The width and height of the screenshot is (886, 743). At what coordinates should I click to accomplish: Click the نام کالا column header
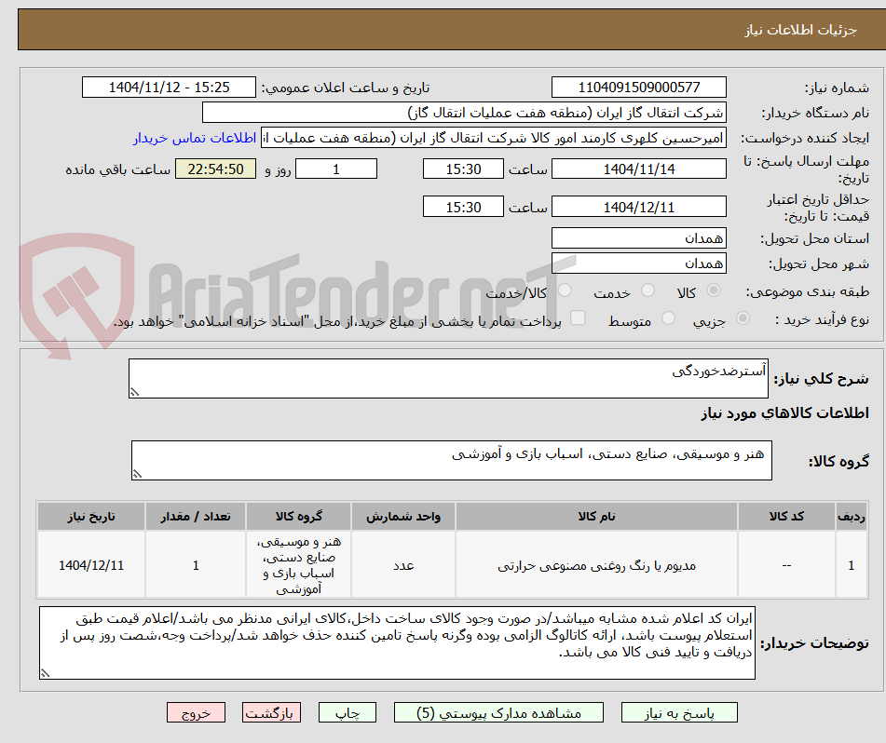coord(596,517)
